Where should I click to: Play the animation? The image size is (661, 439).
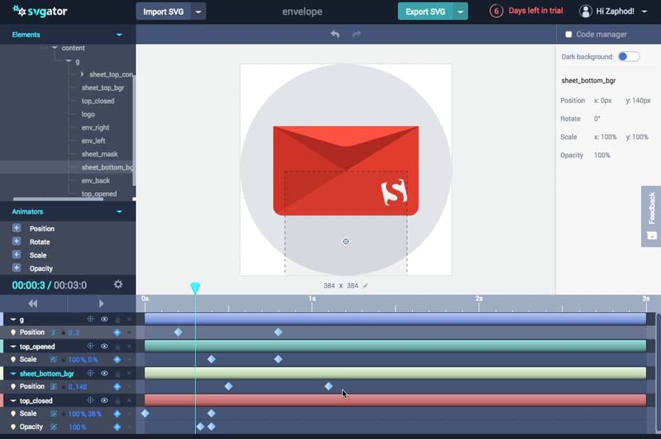101,304
